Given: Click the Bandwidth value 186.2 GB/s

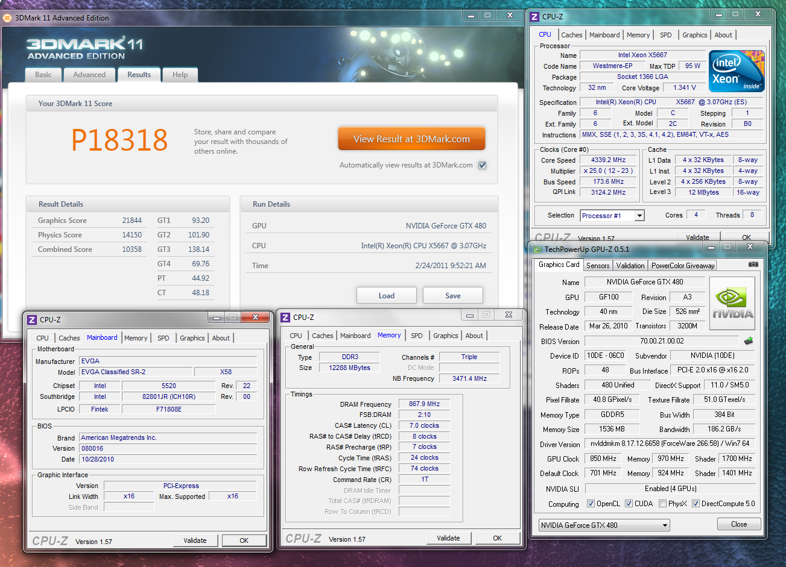Looking at the screenshot, I should click(724, 430).
